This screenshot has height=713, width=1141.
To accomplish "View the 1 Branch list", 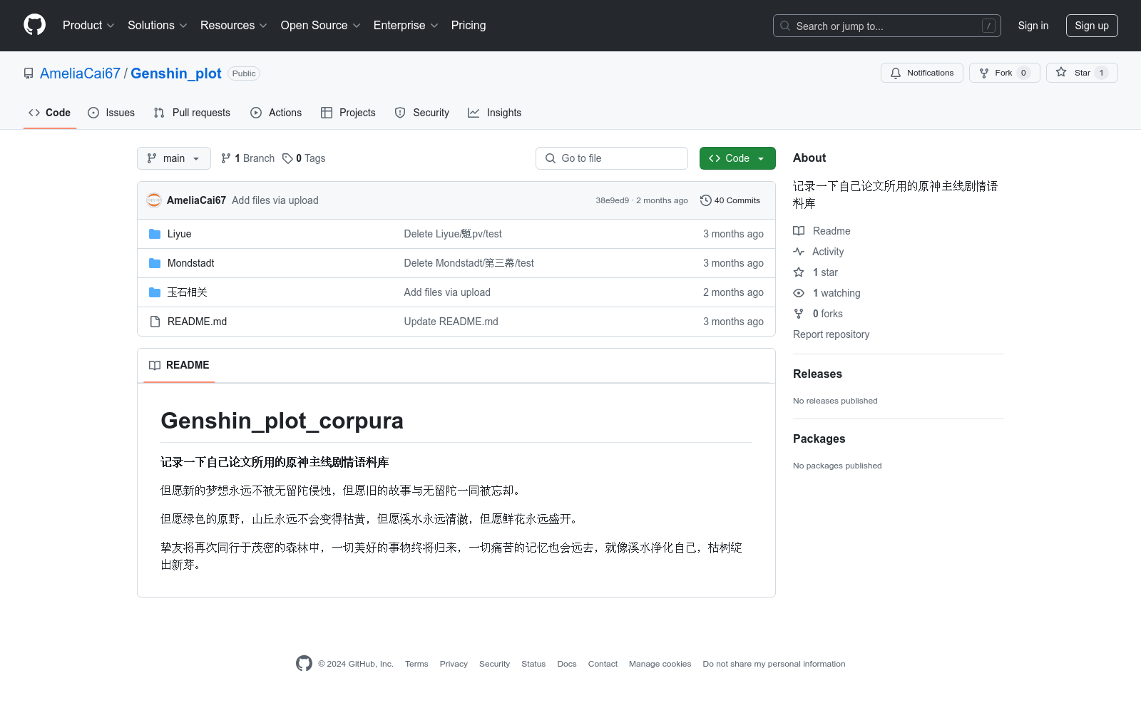I will 247,158.
